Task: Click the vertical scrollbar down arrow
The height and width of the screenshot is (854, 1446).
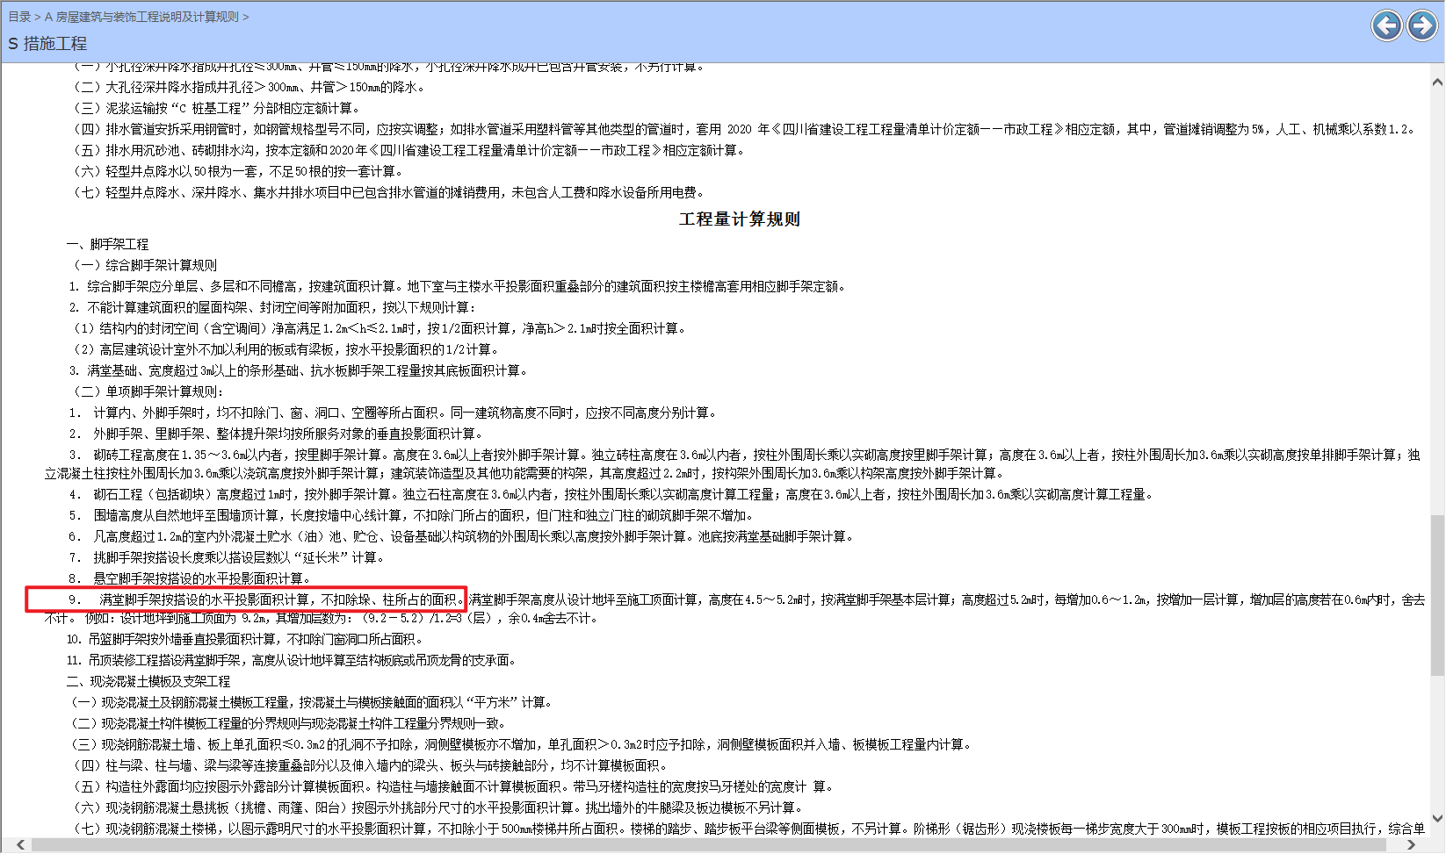Action: click(1437, 818)
